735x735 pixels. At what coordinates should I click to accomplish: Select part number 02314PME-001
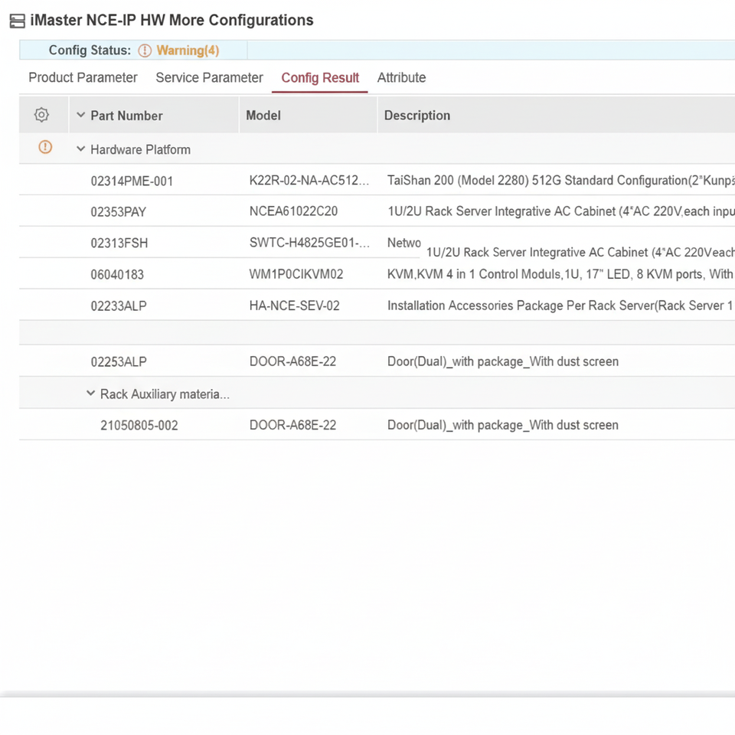(x=132, y=181)
